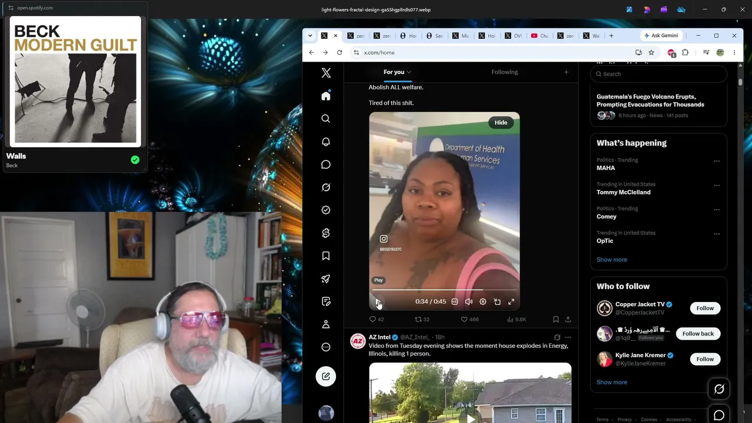Share the Department of Health video post
Viewport: 752px width, 423px height.
568,320
